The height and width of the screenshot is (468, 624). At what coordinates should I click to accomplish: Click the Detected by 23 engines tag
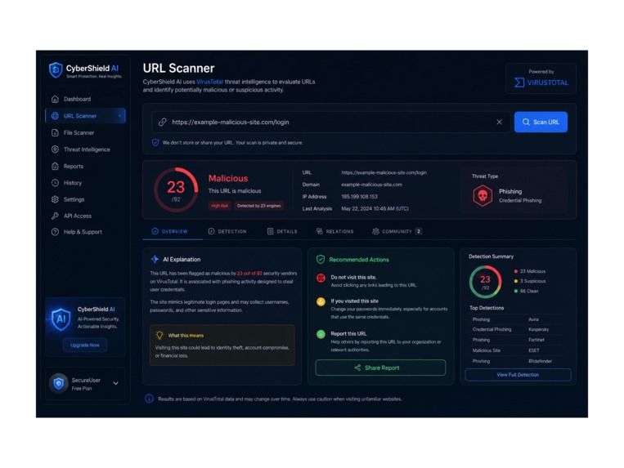[258, 206]
